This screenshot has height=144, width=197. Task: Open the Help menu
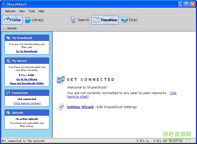41,11
